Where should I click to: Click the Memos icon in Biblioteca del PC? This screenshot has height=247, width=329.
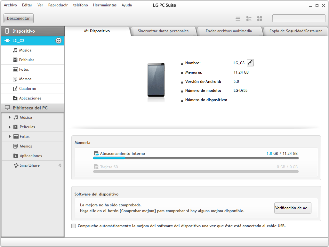click(16, 146)
